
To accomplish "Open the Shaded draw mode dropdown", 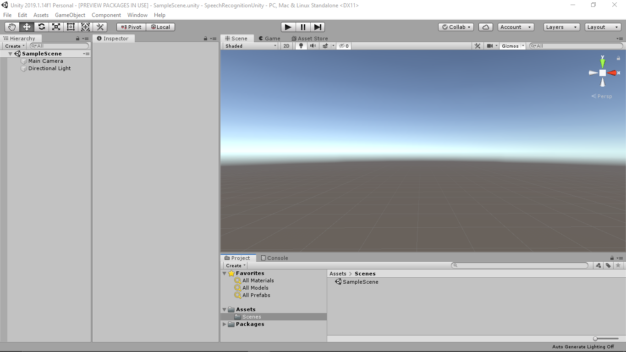I will (249, 46).
